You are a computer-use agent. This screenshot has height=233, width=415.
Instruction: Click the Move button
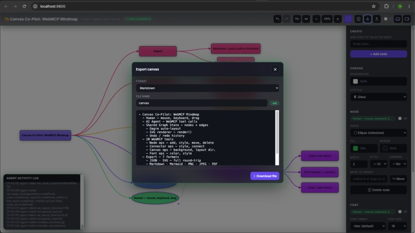[399, 179]
